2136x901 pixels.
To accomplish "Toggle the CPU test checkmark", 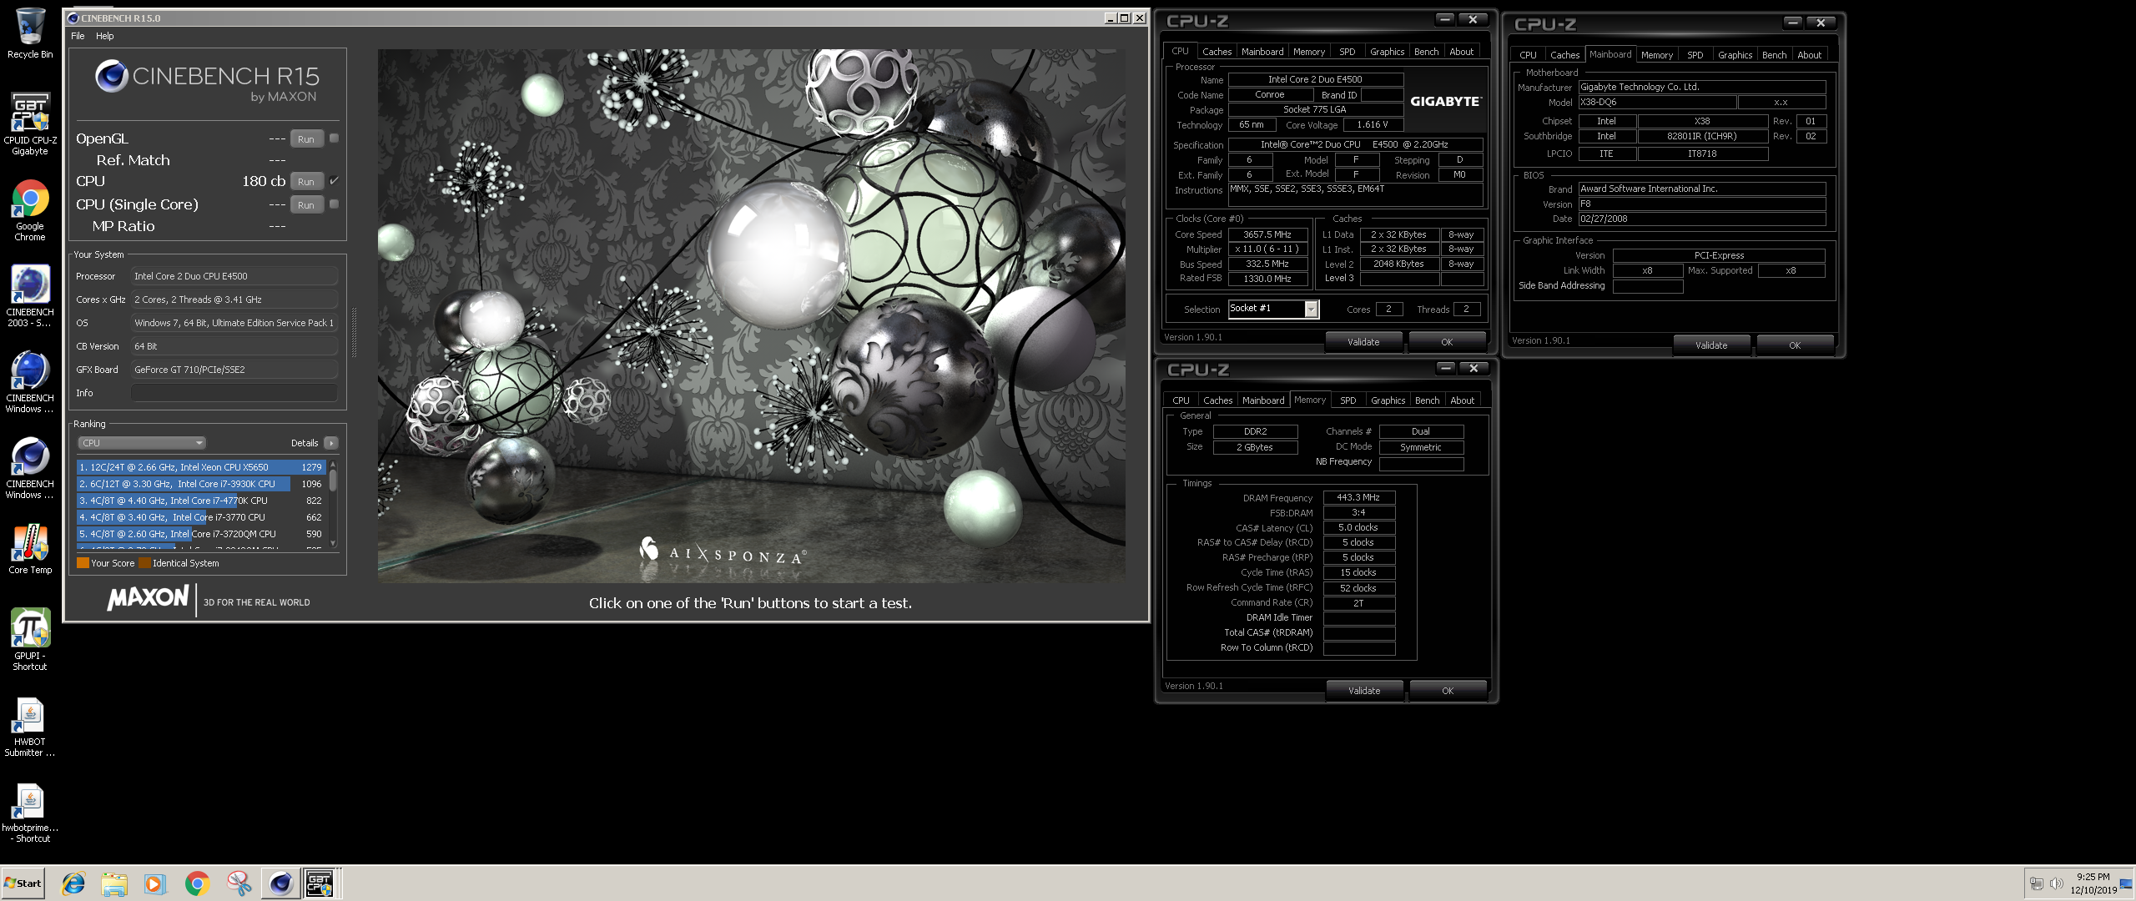I will [334, 180].
